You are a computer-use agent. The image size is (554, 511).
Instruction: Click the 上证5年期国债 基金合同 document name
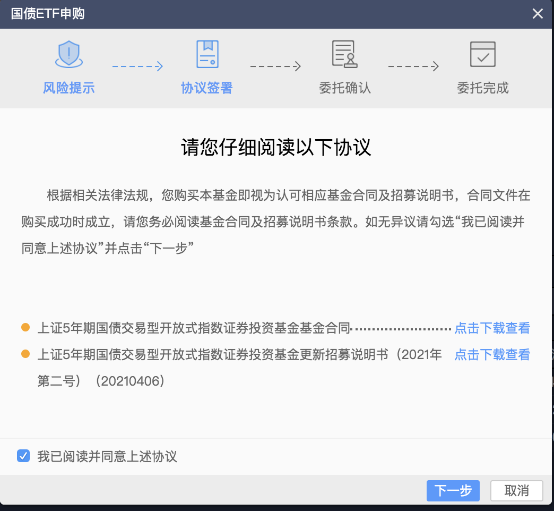click(x=195, y=328)
